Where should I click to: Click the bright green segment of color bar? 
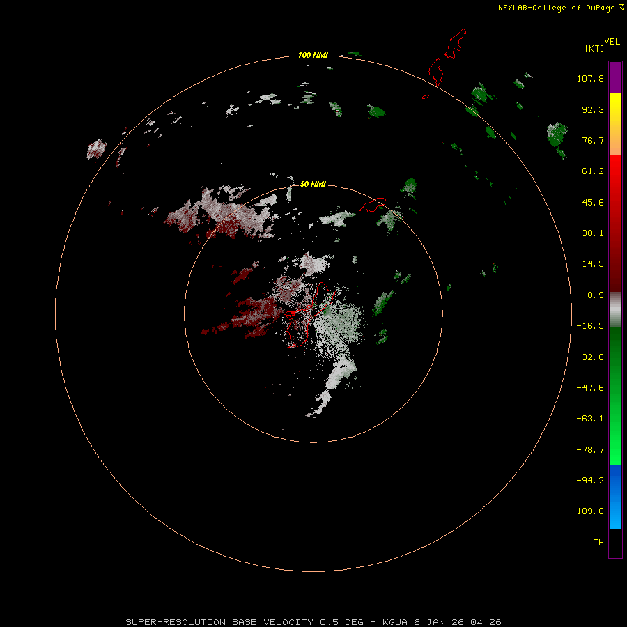[615, 396]
